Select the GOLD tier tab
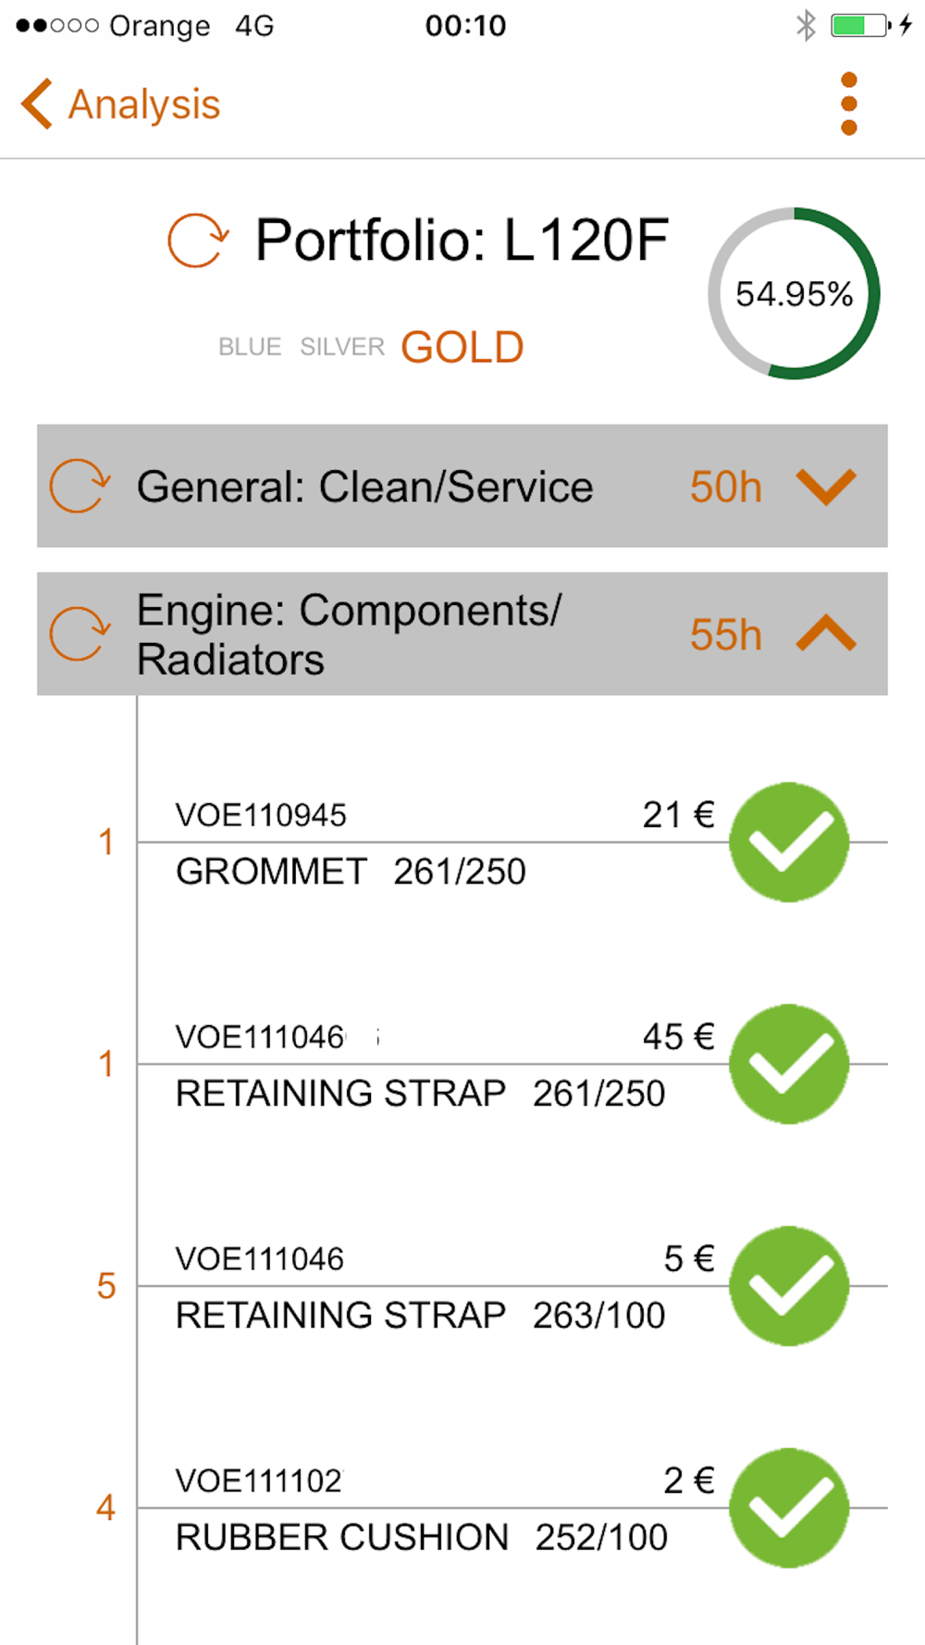Image resolution: width=925 pixels, height=1645 pixels. (x=462, y=348)
